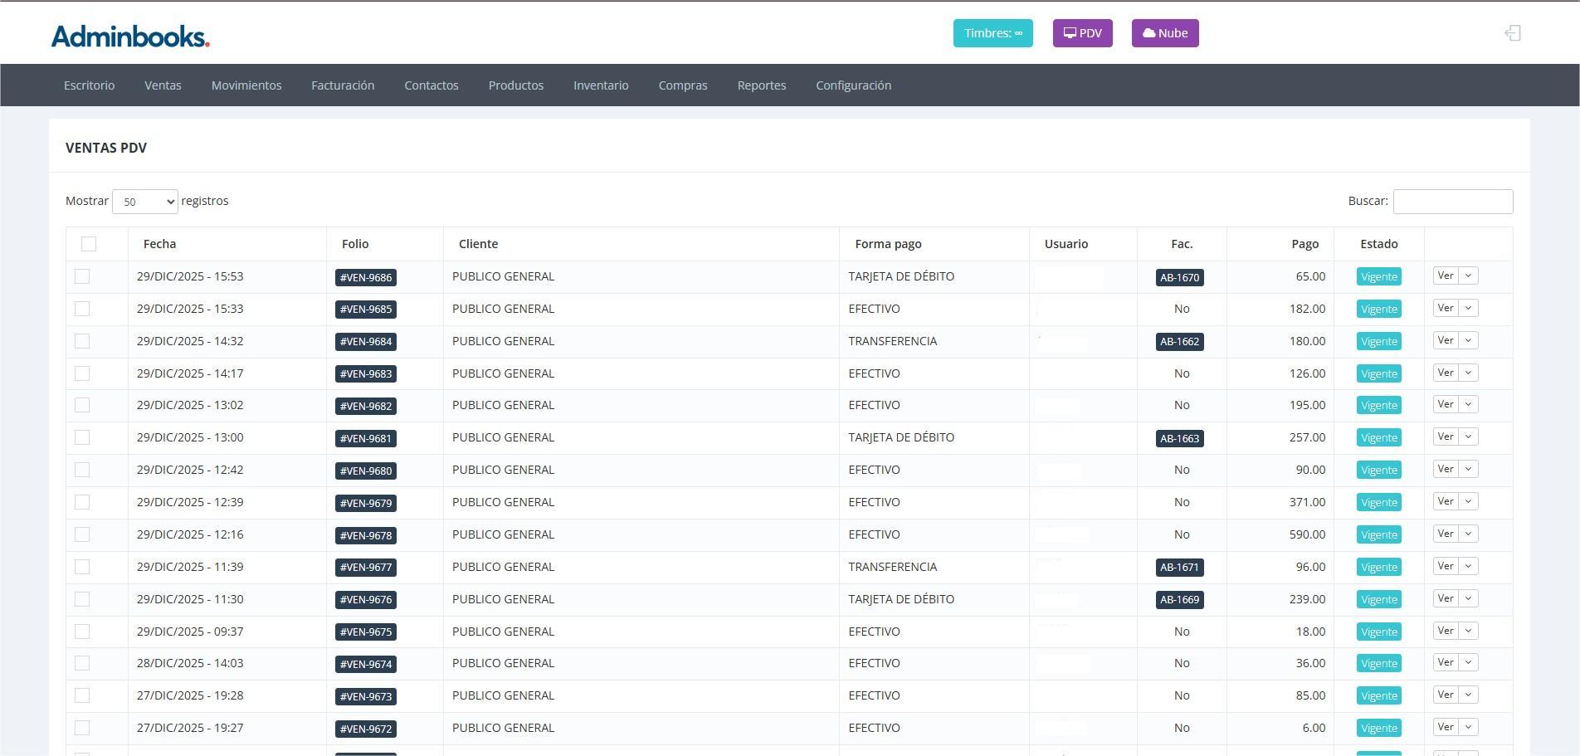Viewport: 1580px width, 756px height.
Task: Expand the Ver dropdown arrow for #VEN-9676
Action: pyautogui.click(x=1468, y=599)
